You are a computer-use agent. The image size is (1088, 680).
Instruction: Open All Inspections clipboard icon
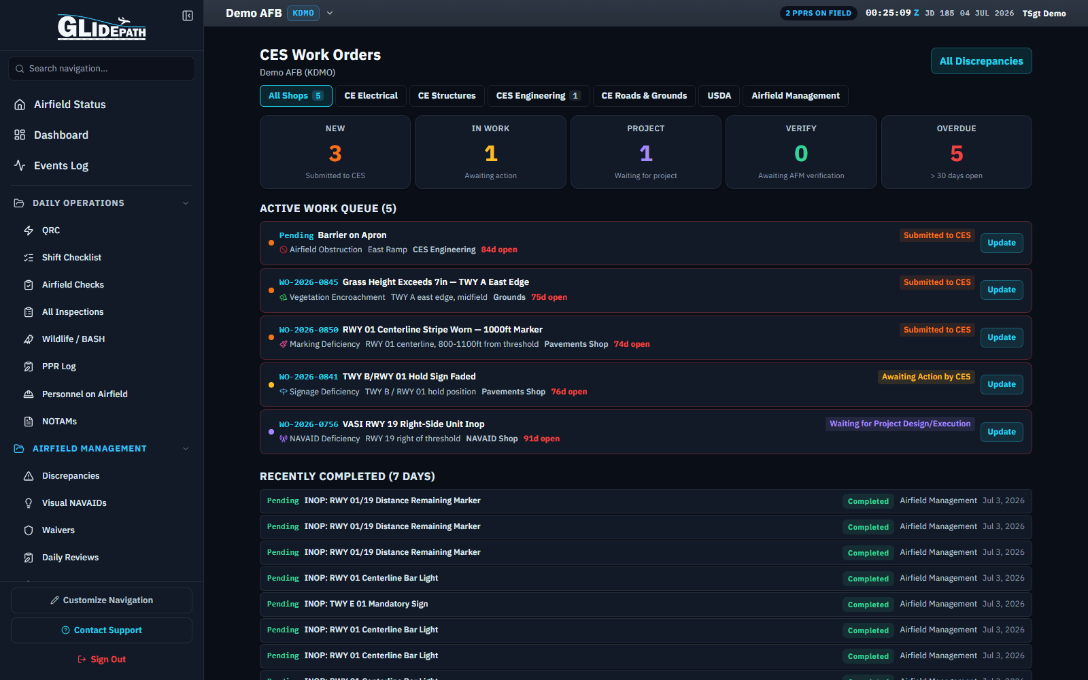click(29, 312)
